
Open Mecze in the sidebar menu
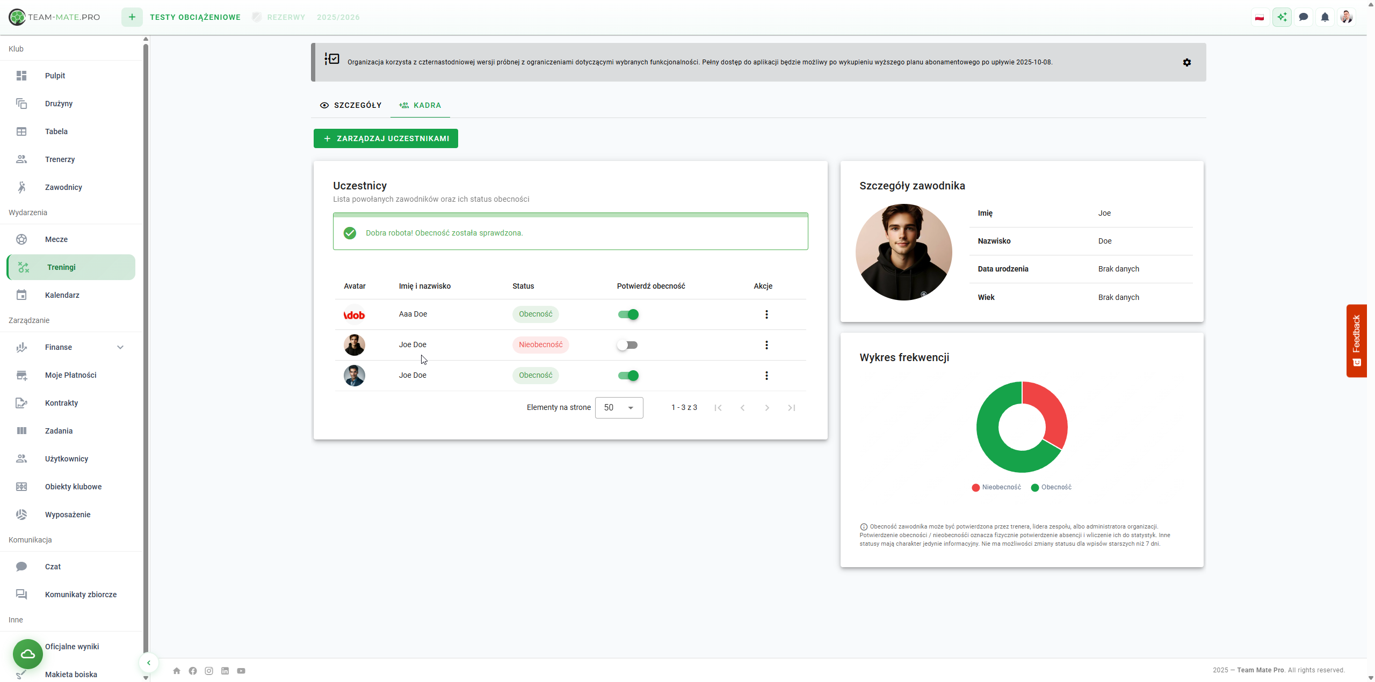click(56, 239)
